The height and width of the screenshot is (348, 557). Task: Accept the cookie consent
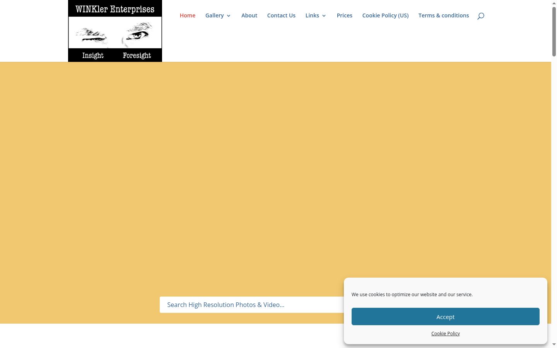(446, 317)
